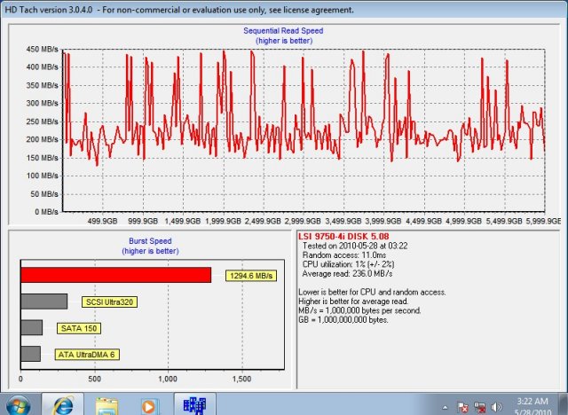
Task: Click the 2,999.9GB axis label
Action: pos(304,221)
